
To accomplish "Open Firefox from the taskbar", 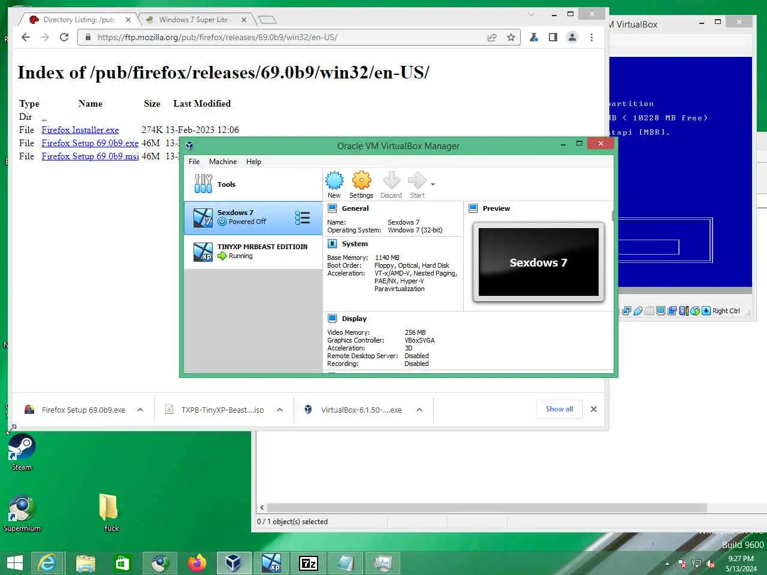I will coord(197,563).
